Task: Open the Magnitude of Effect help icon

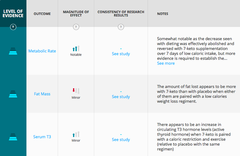Action: click(x=76, y=27)
